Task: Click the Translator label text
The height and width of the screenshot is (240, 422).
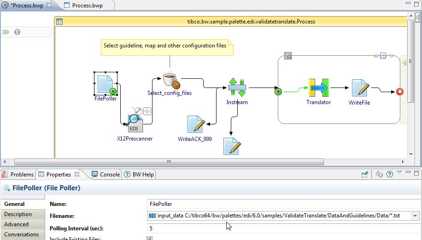Action: pyautogui.click(x=319, y=102)
